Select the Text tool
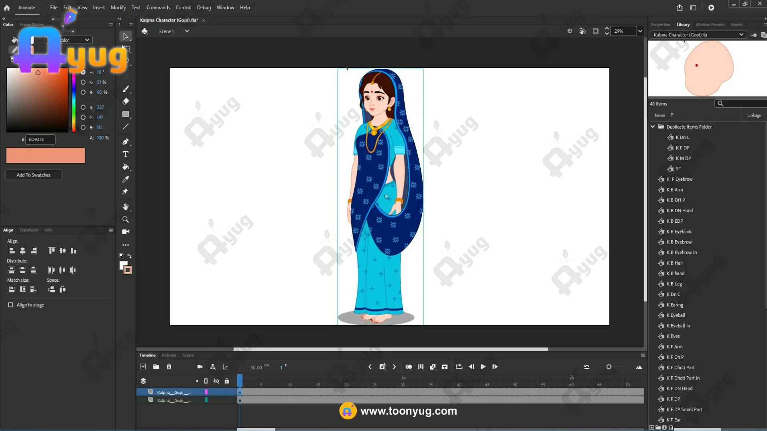The width and height of the screenshot is (767, 431). (x=125, y=154)
